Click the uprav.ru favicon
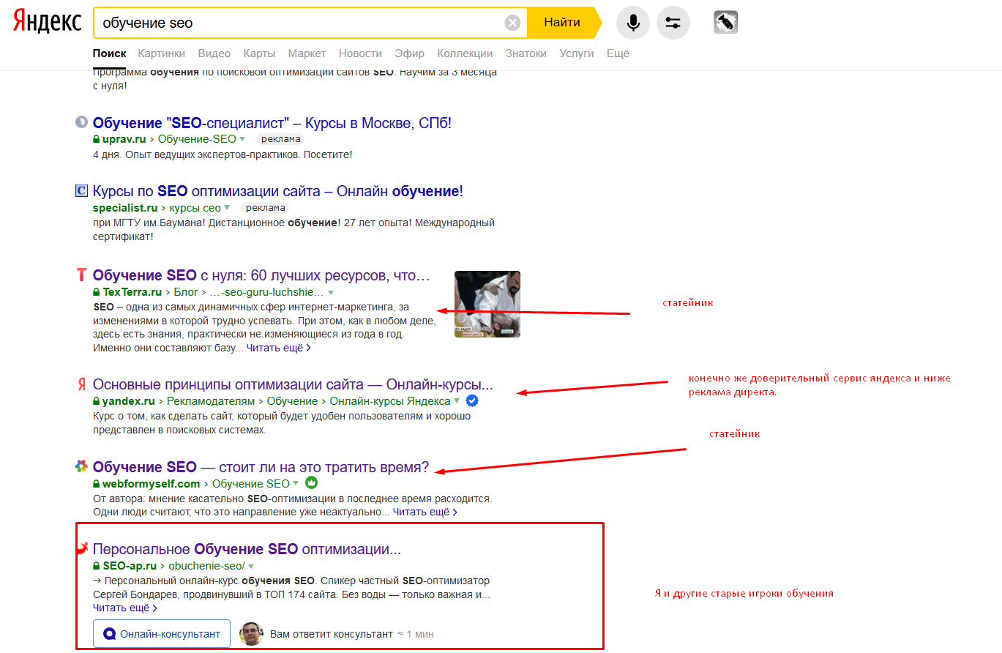Viewport: 1002px width, 653px height. point(81,122)
